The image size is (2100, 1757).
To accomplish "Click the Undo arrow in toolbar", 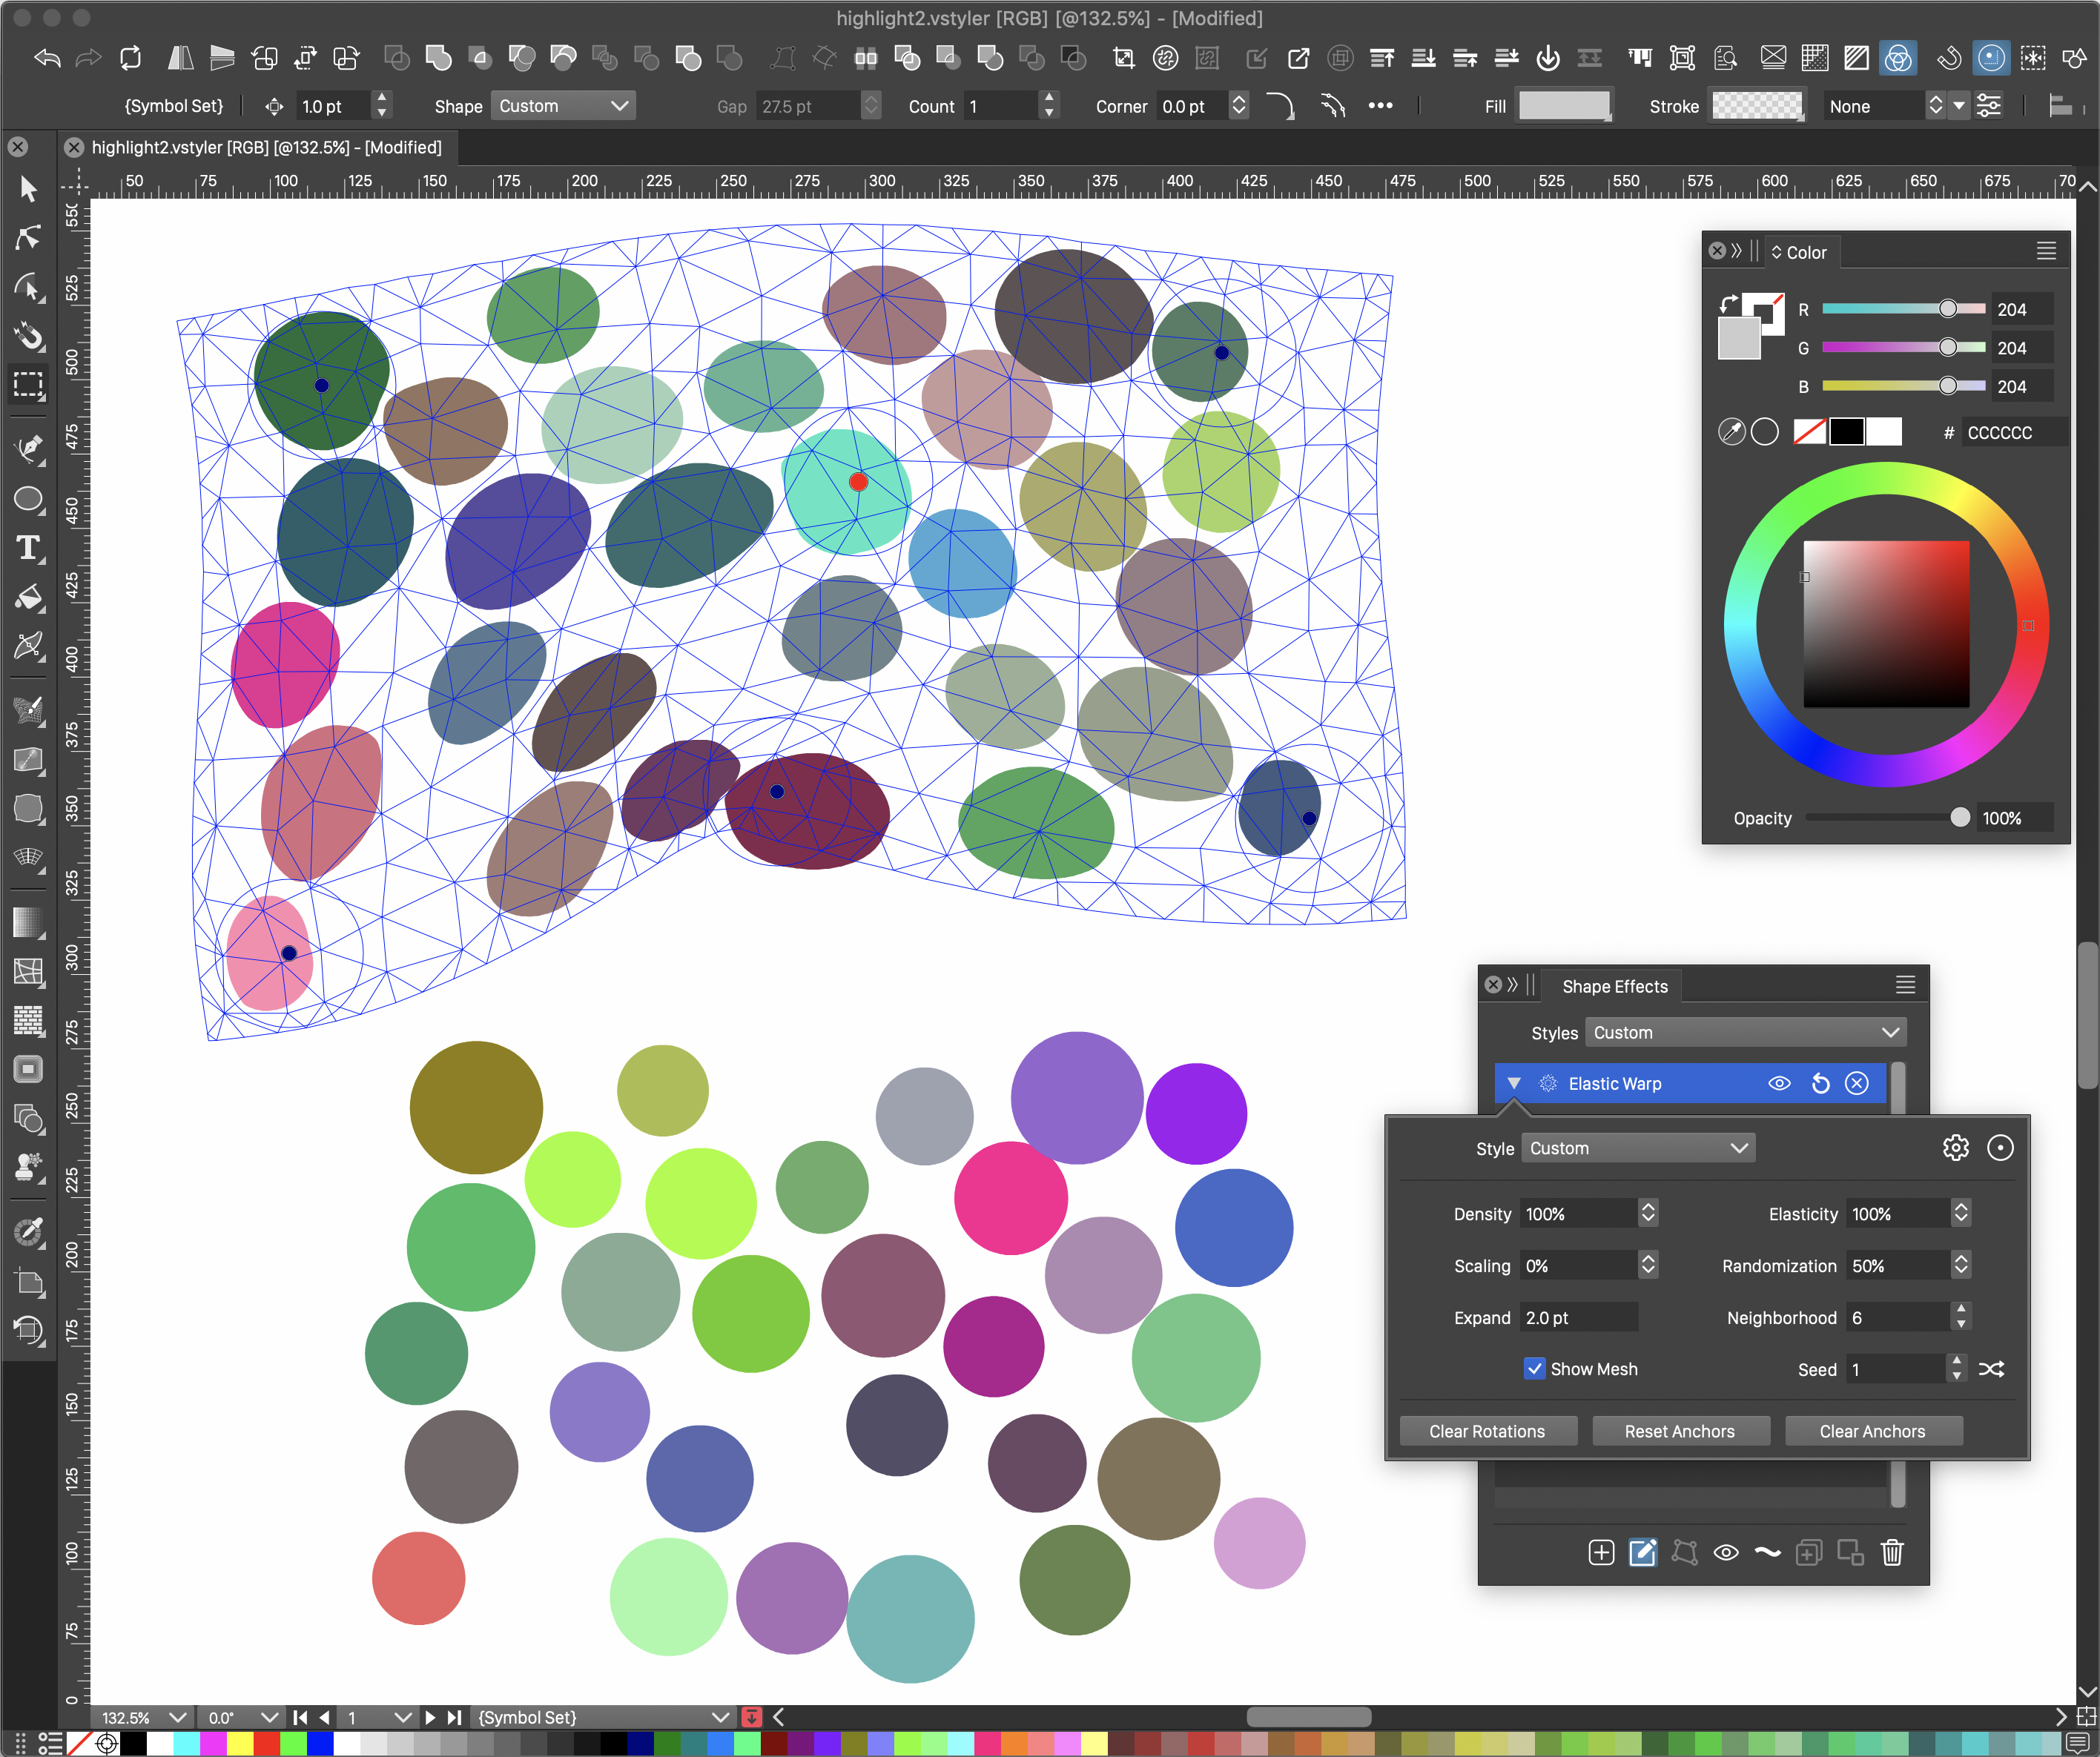I will pos(47,58).
